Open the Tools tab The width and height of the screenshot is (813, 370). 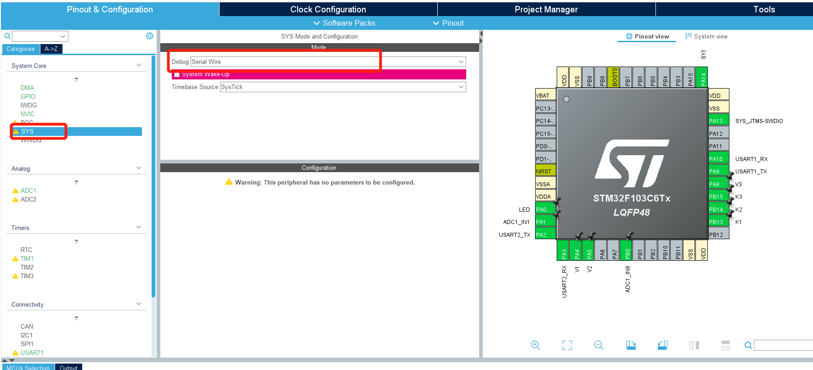764,9
